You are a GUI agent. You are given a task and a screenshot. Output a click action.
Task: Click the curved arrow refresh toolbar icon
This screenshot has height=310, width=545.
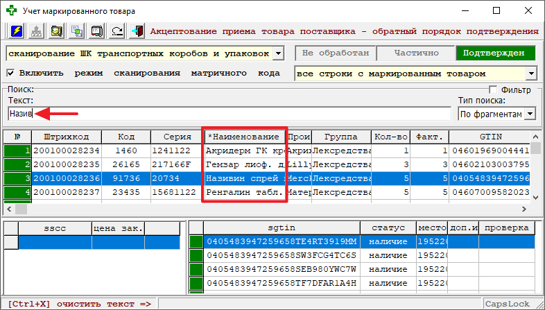tap(117, 31)
